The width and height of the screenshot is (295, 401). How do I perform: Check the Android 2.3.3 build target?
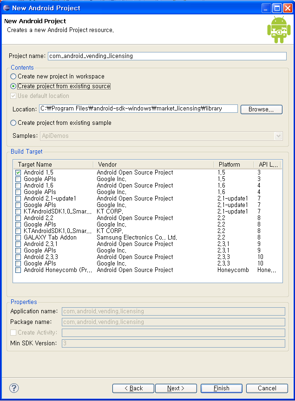click(x=18, y=257)
